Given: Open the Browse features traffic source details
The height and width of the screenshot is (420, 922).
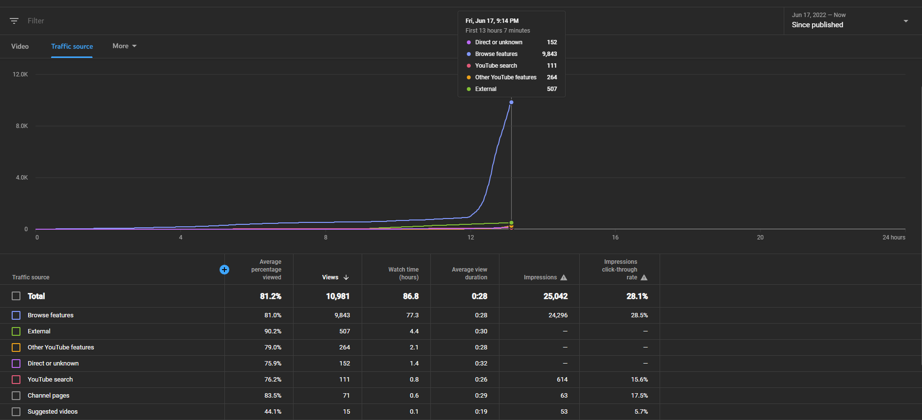Looking at the screenshot, I should 51,315.
